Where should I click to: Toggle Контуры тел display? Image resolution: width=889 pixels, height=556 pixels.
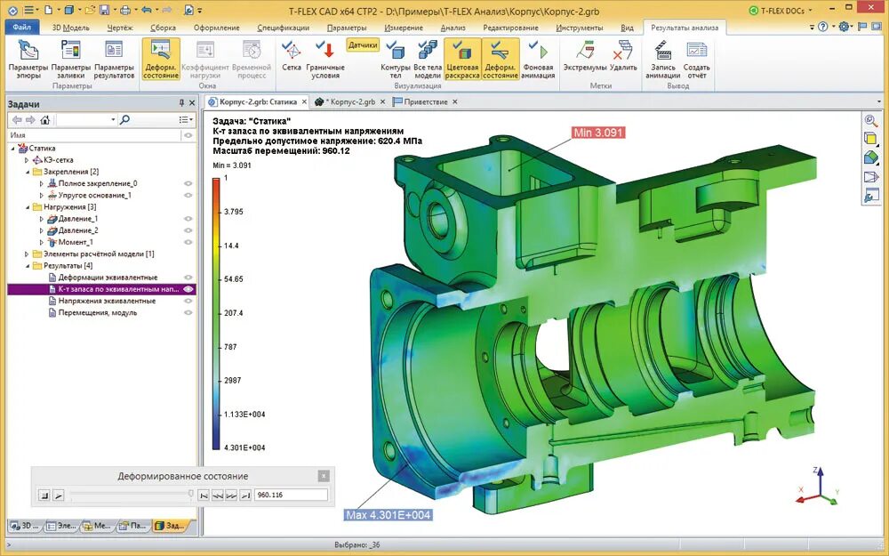[x=396, y=60]
